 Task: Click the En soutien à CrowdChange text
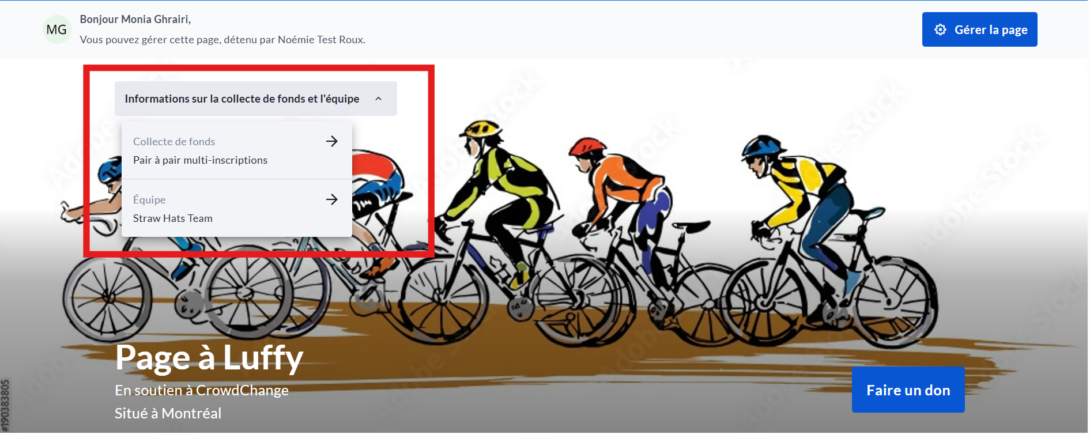click(x=202, y=390)
